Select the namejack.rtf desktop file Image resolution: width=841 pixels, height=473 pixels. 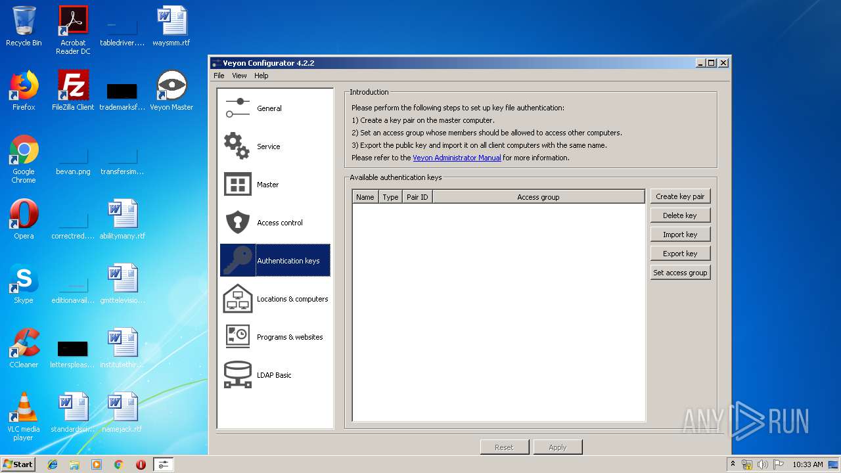(x=122, y=413)
